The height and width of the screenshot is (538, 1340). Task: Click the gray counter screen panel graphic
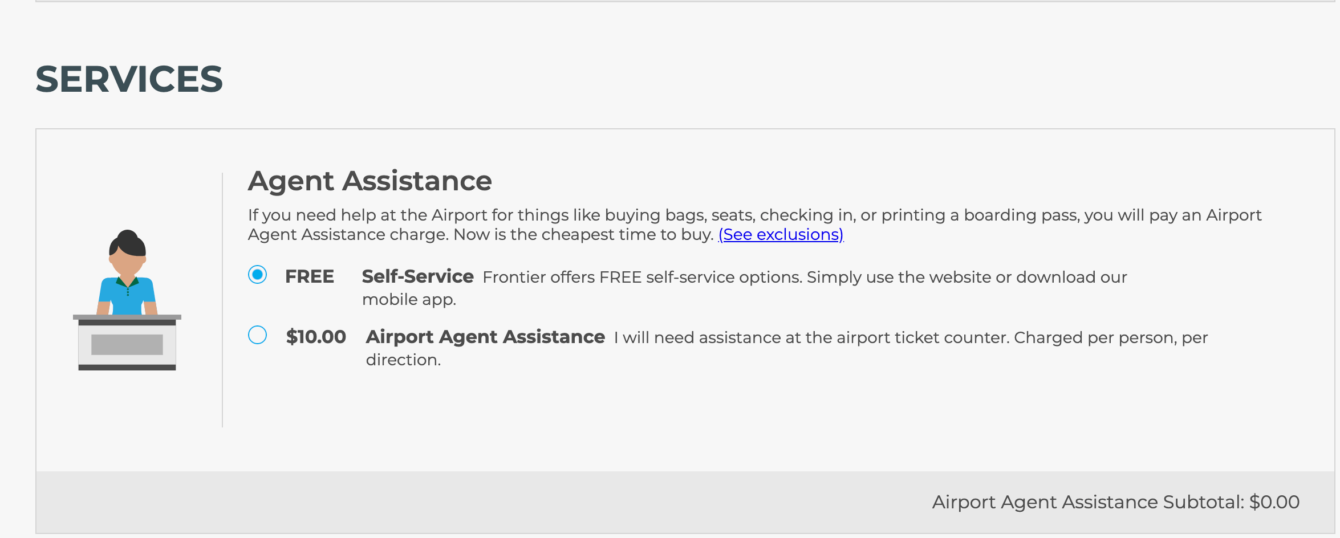tap(127, 345)
